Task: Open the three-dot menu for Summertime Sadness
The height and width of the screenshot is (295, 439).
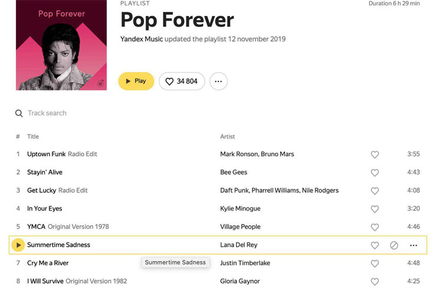Action: coord(413,245)
